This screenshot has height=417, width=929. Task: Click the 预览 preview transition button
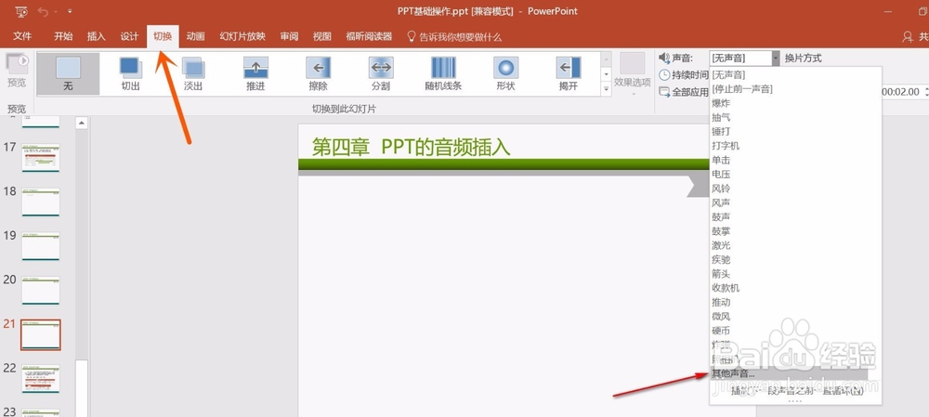pos(17,70)
